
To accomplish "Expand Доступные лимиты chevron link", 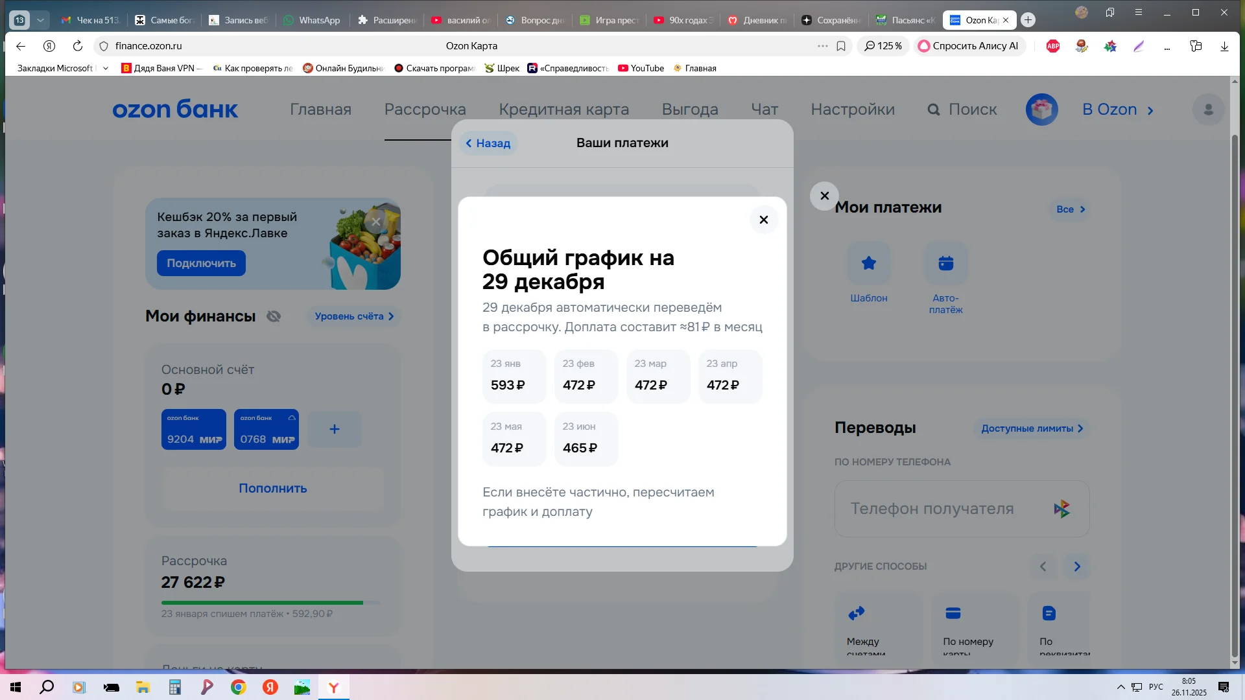I will 1032,428.
